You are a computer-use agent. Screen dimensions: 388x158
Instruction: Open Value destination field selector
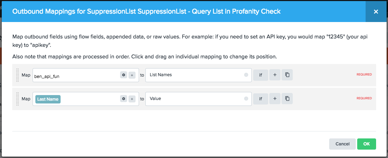pos(194,99)
